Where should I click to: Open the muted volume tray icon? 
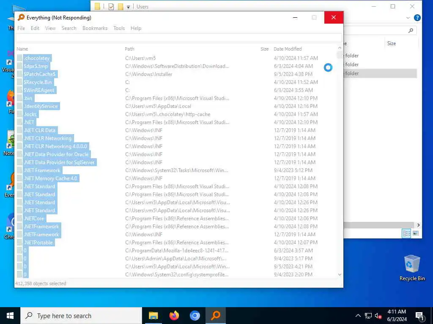tap(378, 316)
